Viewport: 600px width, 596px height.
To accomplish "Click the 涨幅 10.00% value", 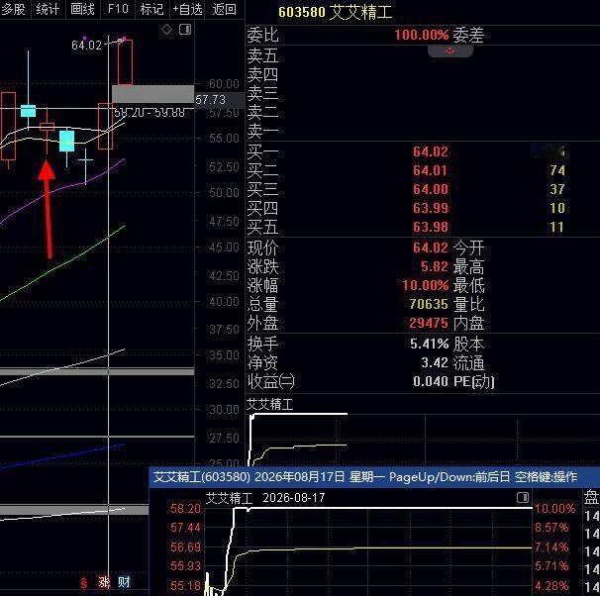I will pos(425,285).
